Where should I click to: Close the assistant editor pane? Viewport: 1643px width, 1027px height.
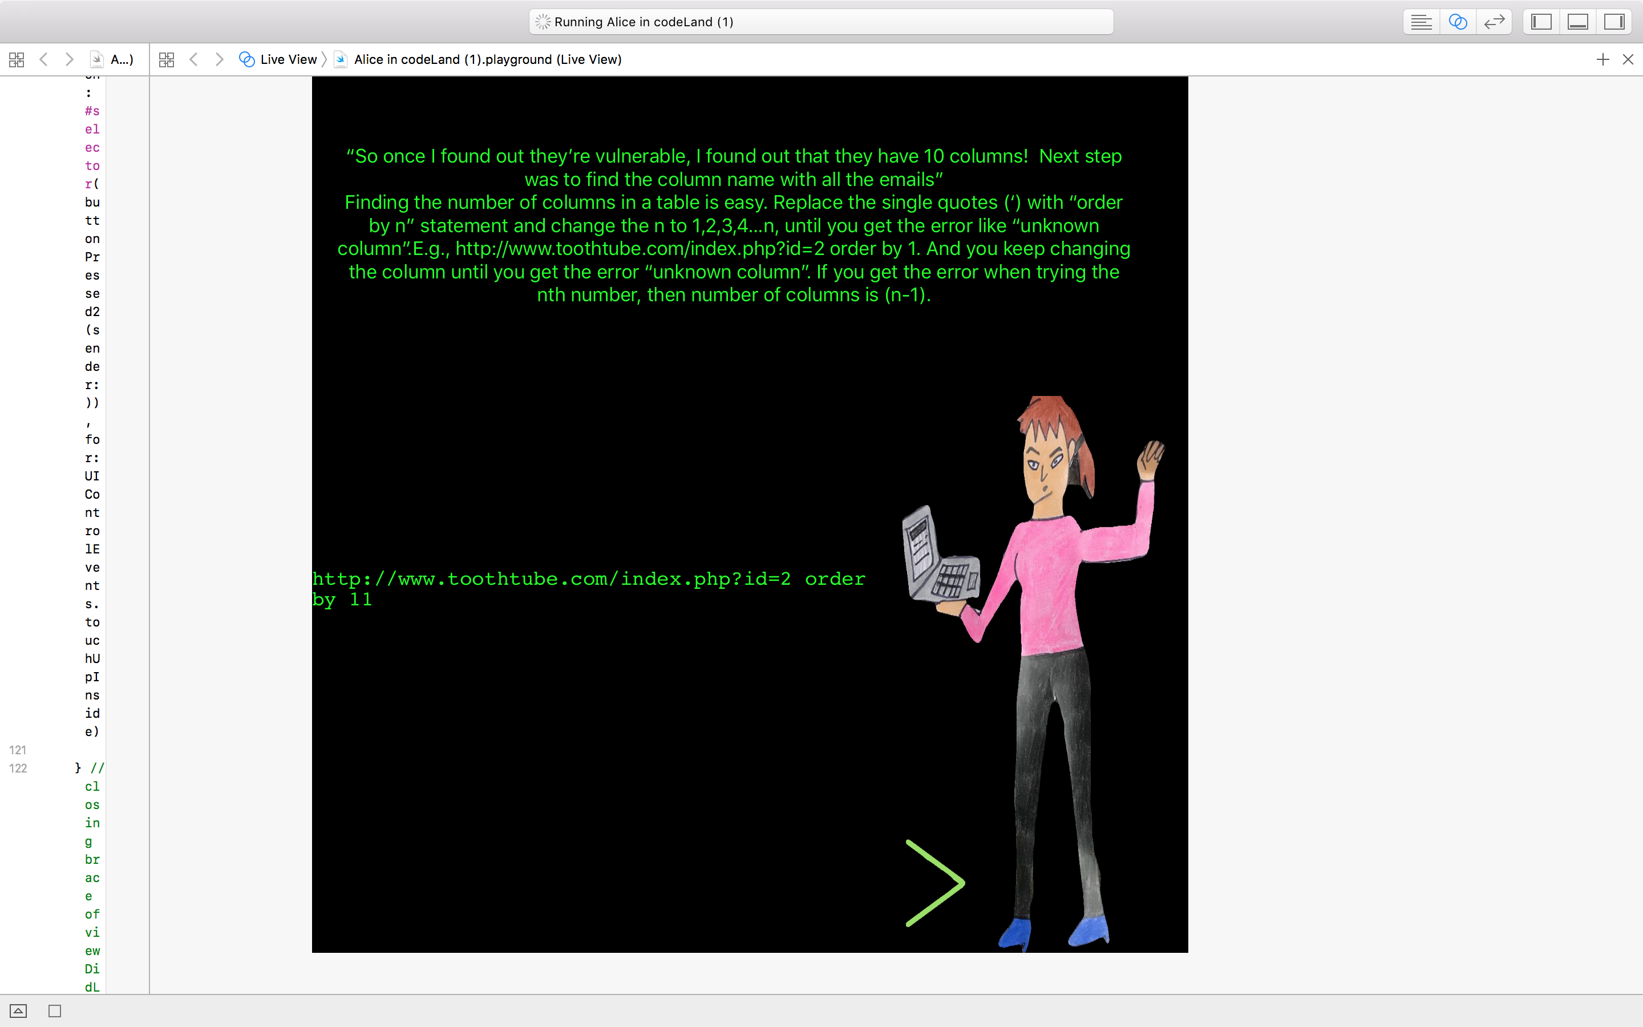pyautogui.click(x=1628, y=60)
